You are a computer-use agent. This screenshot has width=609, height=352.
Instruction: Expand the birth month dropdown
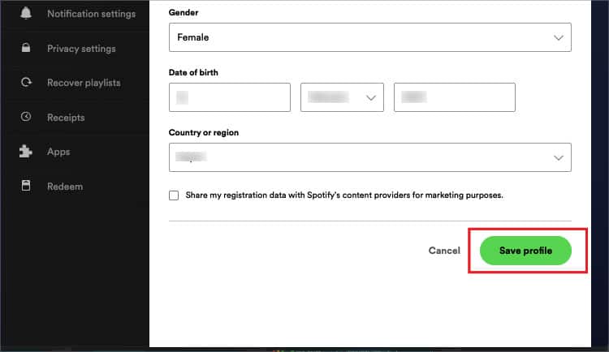coord(342,97)
